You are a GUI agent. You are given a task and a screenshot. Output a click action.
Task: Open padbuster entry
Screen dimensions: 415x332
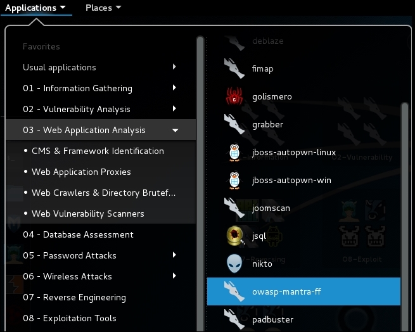tap(303, 319)
